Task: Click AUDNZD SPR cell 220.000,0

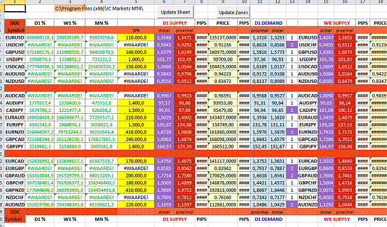Action: tap(136, 205)
